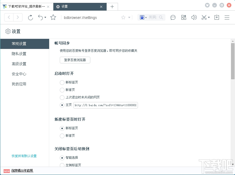Screen dimensions: 235x175
Task: Open the hamburger menu
Action: 227,17
